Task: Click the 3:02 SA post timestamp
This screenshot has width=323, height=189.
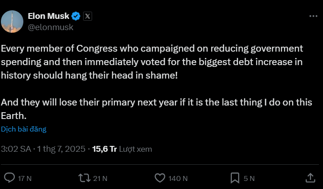Action: [16, 149]
